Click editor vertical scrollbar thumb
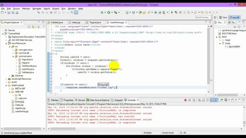 (208, 56)
